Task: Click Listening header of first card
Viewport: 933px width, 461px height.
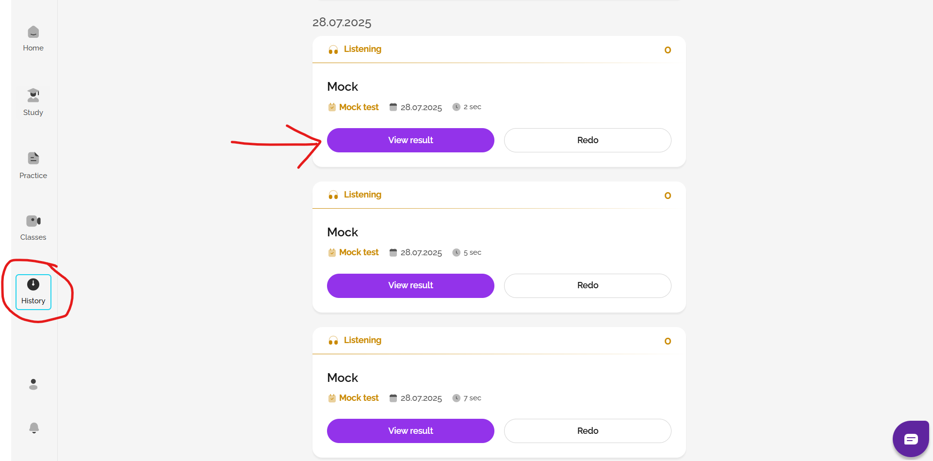Action: (x=362, y=49)
